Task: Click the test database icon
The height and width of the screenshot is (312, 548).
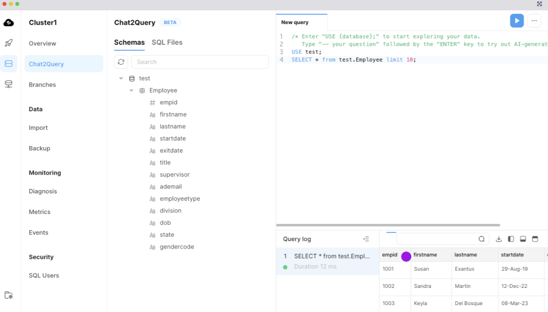Action: pos(132,78)
